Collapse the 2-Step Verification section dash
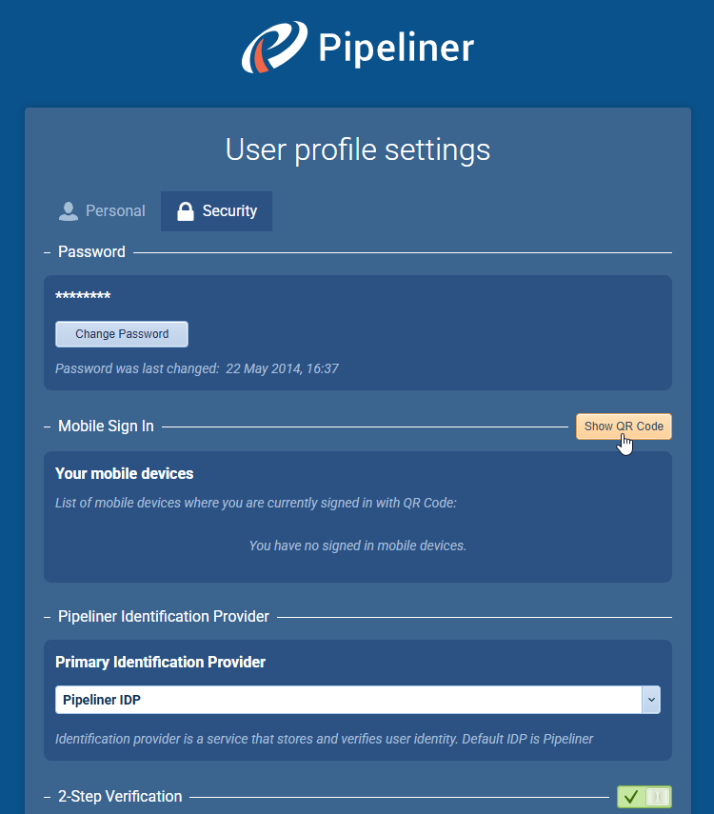Screen dimensions: 714x814 click(x=48, y=797)
